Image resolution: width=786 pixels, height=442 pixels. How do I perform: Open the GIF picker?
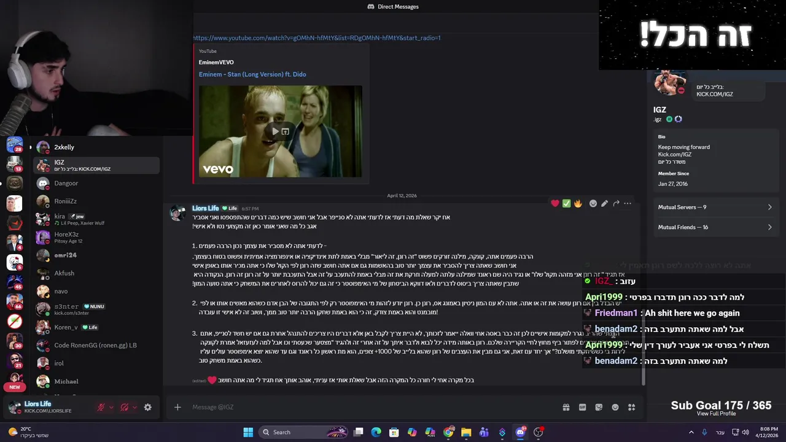pyautogui.click(x=582, y=407)
